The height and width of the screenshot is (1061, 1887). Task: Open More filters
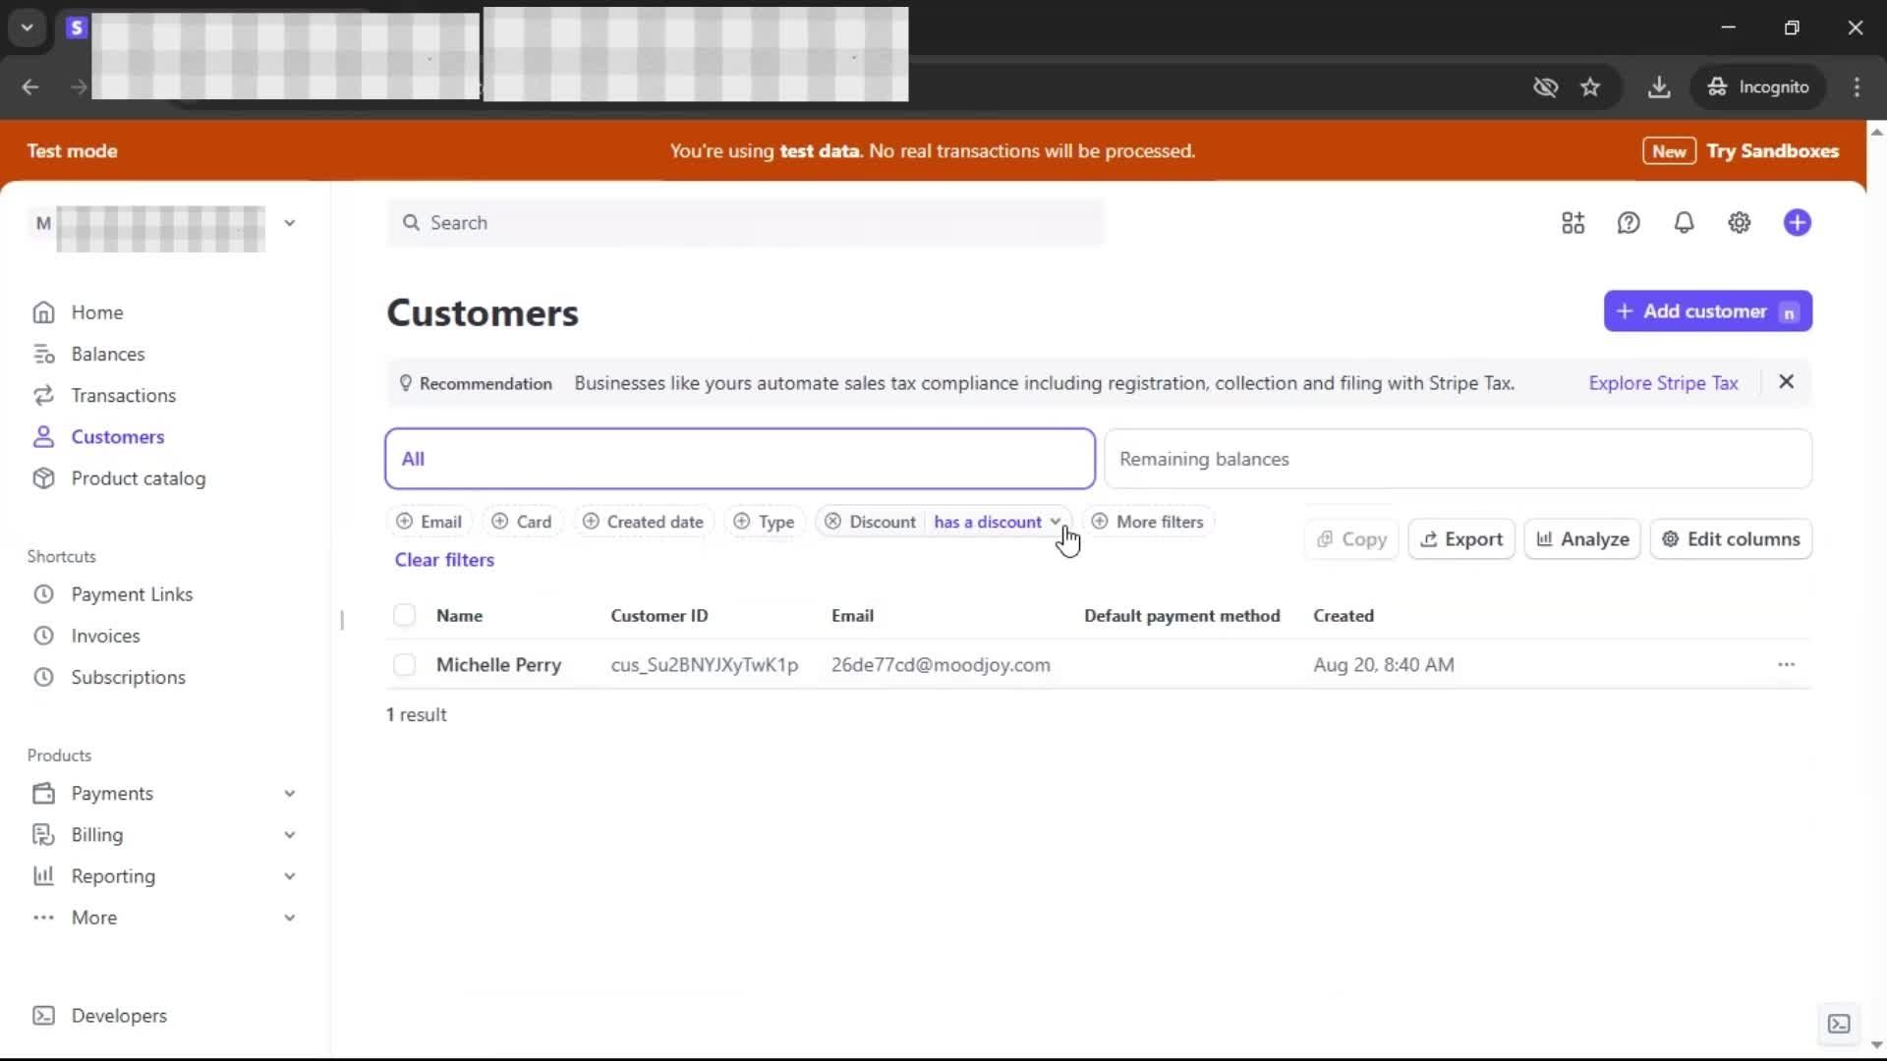1148,522
